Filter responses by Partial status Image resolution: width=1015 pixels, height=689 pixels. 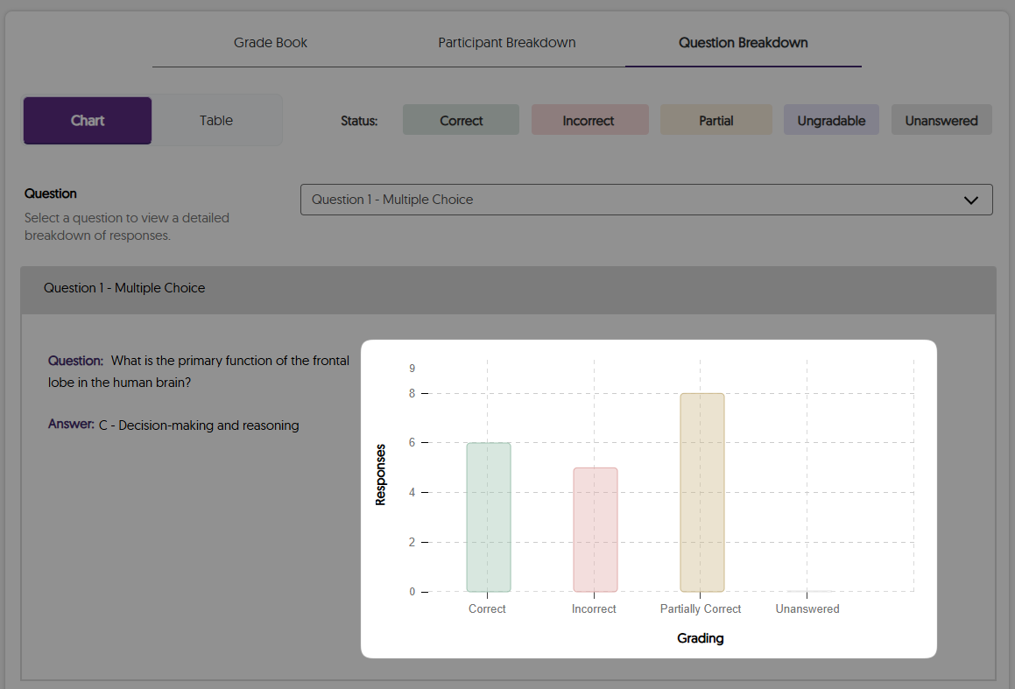pyautogui.click(x=715, y=120)
